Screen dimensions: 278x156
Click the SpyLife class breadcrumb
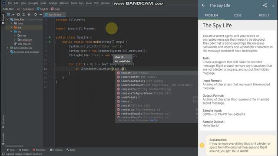[x=43, y=9]
